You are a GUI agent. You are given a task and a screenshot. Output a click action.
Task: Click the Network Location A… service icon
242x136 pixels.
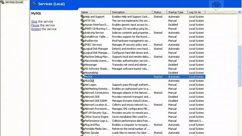(82, 105)
